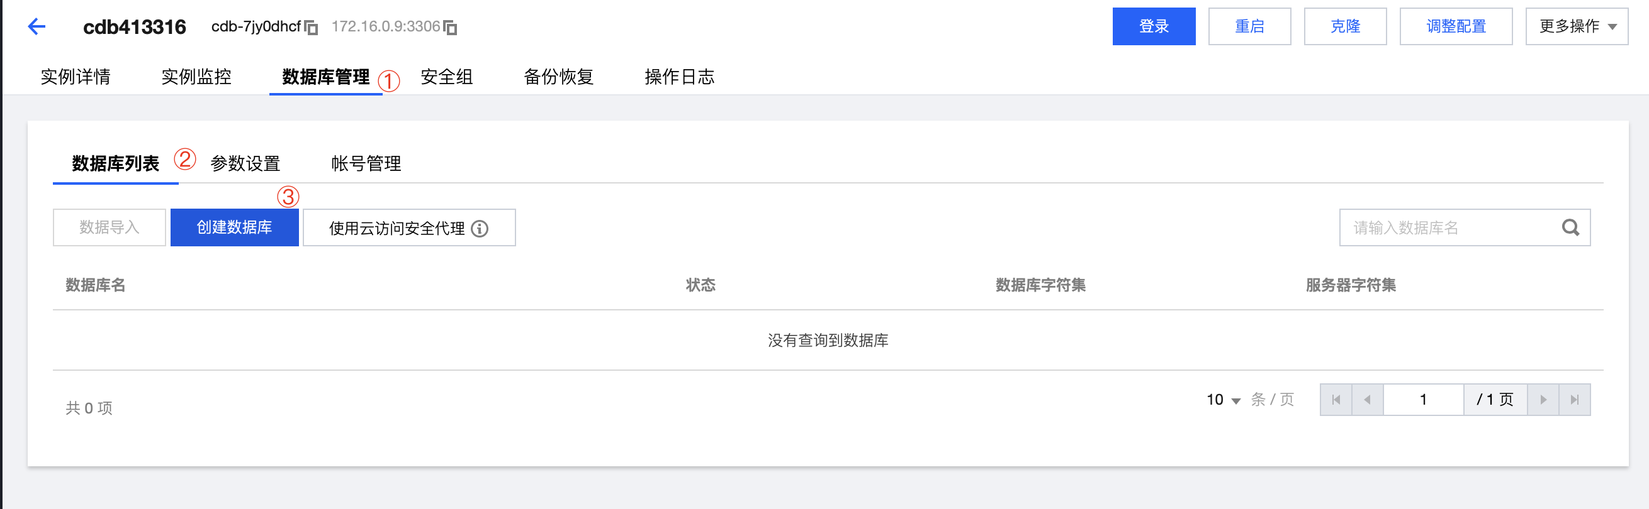
Task: Click the 调整配置 button
Action: coord(1456,26)
